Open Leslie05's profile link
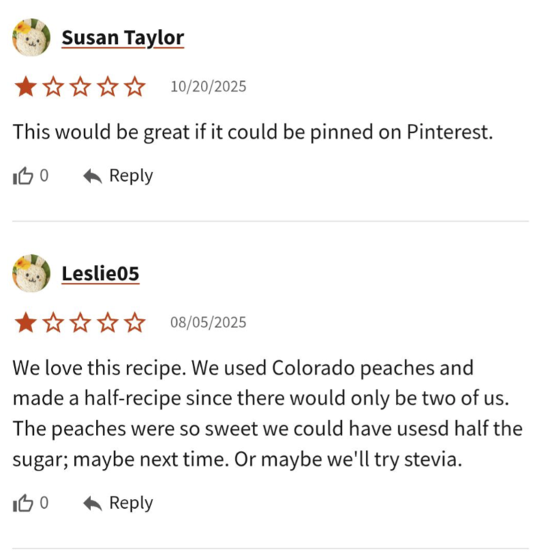This screenshot has width=537, height=559. click(100, 274)
